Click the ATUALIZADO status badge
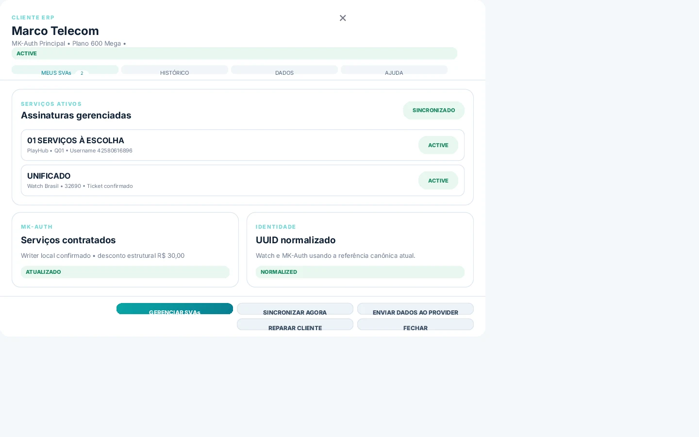The image size is (699, 437). pyautogui.click(x=125, y=272)
